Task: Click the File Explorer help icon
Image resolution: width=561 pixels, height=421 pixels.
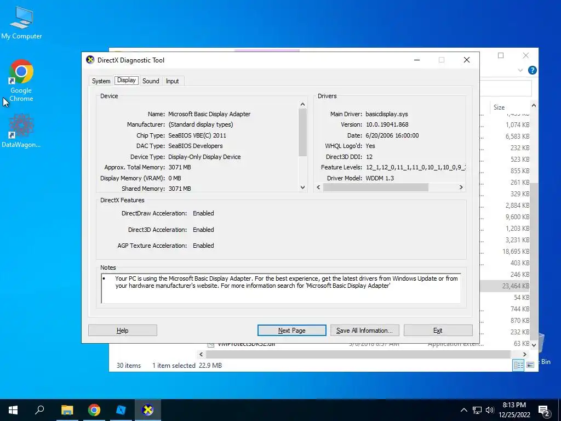Action: pos(533,70)
